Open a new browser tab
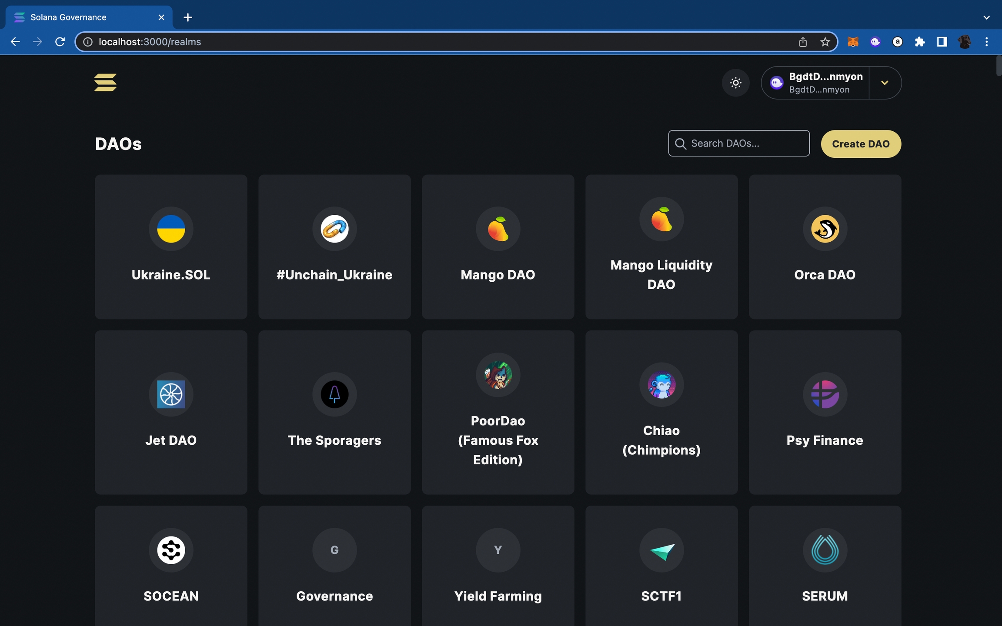The height and width of the screenshot is (626, 1002). (188, 17)
